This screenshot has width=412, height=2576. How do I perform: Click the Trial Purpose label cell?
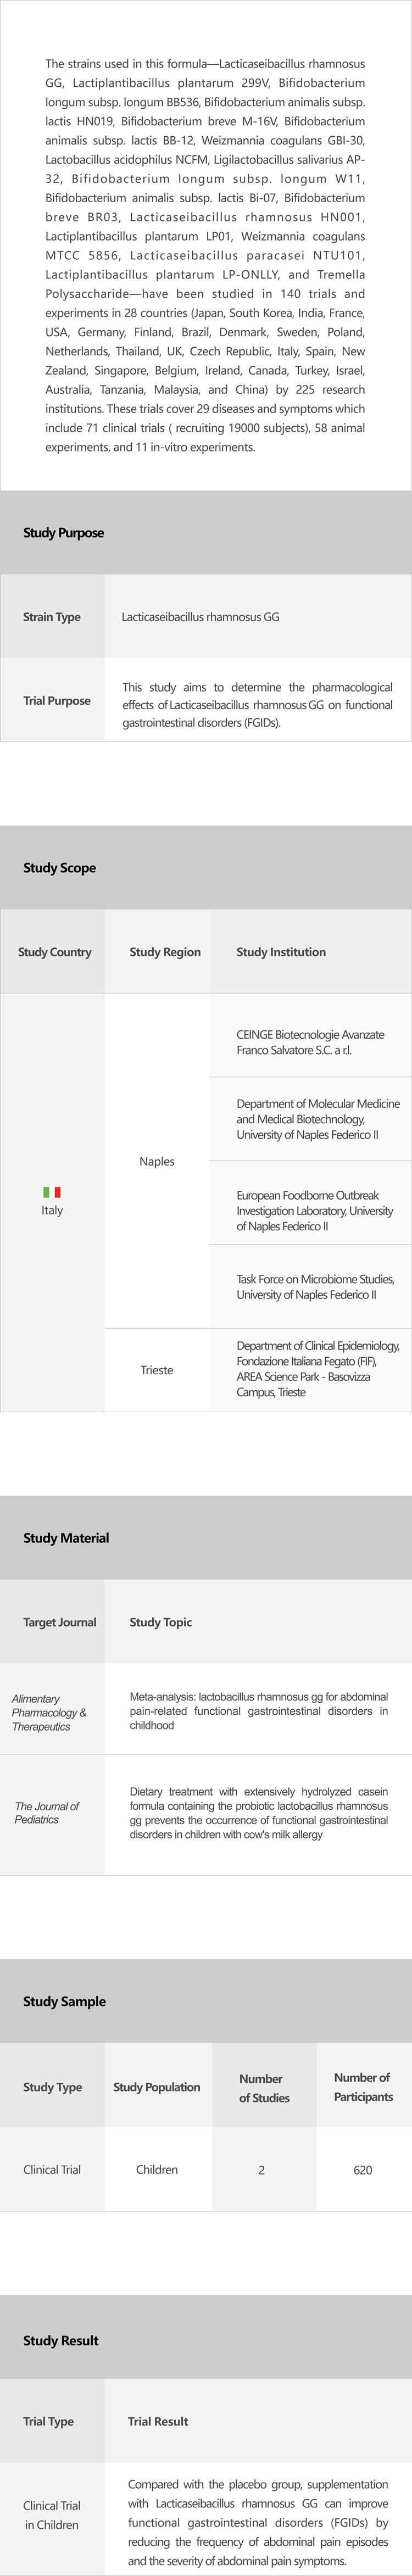[x=57, y=701]
